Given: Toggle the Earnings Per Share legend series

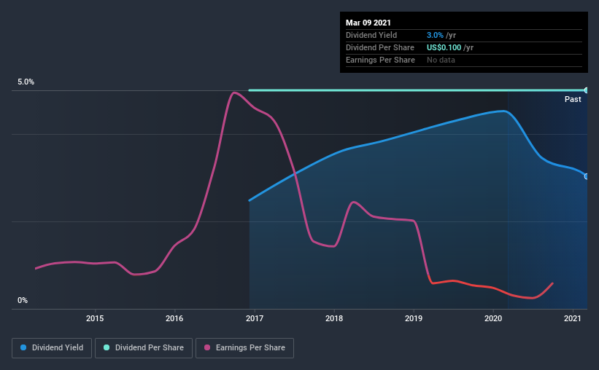Looking at the screenshot, I should [x=245, y=348].
